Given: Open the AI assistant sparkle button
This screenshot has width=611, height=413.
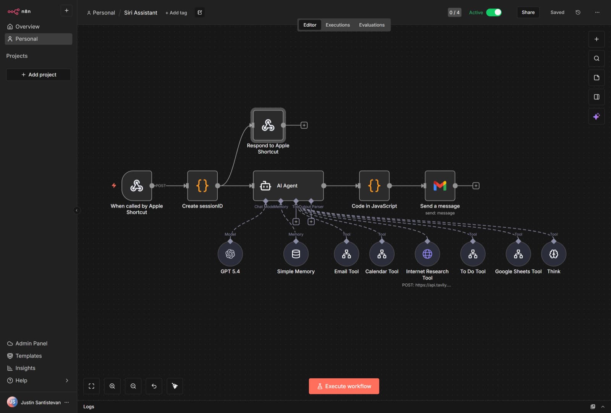Looking at the screenshot, I should 596,116.
